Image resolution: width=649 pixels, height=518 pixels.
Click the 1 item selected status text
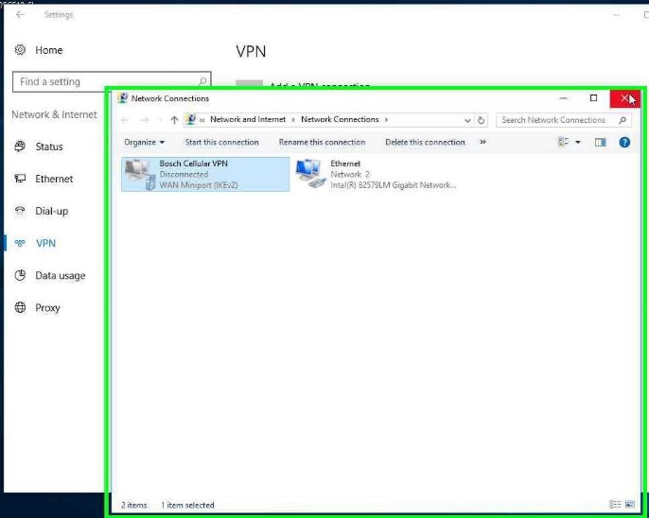[187, 505]
